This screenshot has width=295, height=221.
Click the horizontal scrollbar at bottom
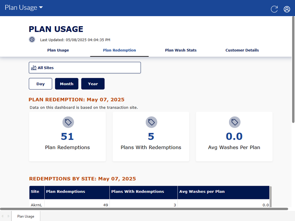(x=144, y=209)
